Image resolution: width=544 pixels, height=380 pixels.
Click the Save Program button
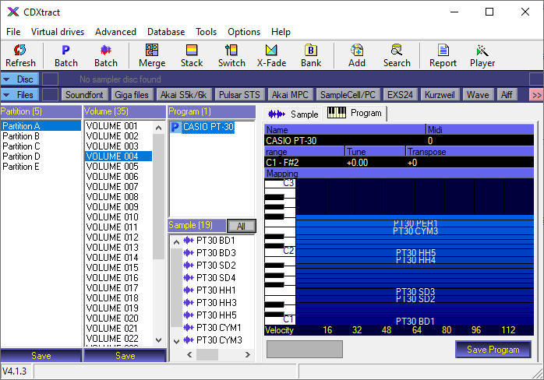pos(493,350)
